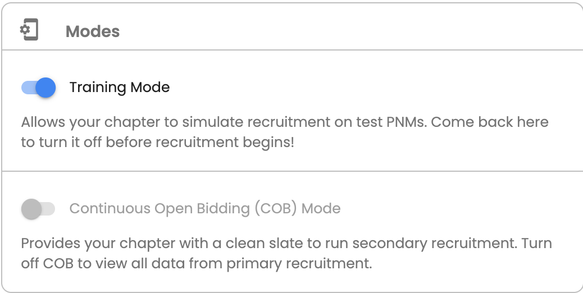Disable the Training Mode toggle
583x293 pixels.
coord(38,88)
